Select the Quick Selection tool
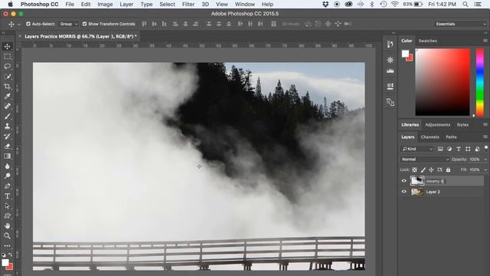 (x=7, y=77)
